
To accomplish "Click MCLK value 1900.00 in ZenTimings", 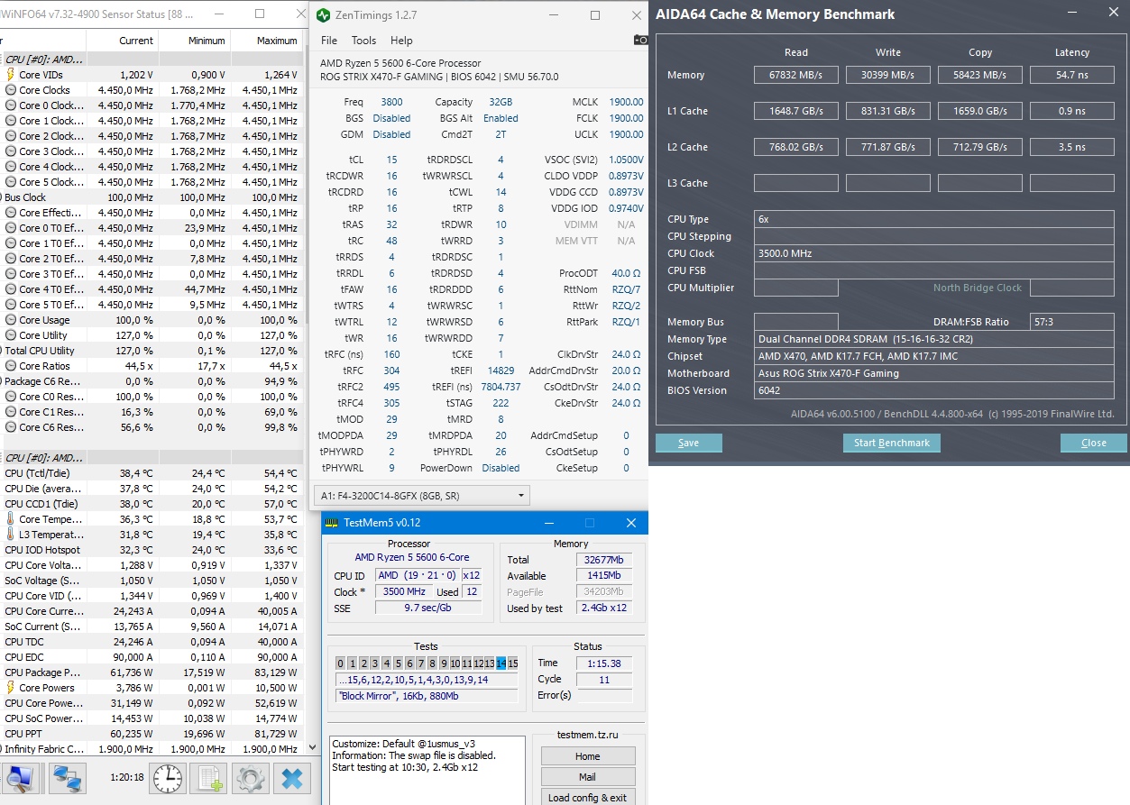I will tap(626, 102).
